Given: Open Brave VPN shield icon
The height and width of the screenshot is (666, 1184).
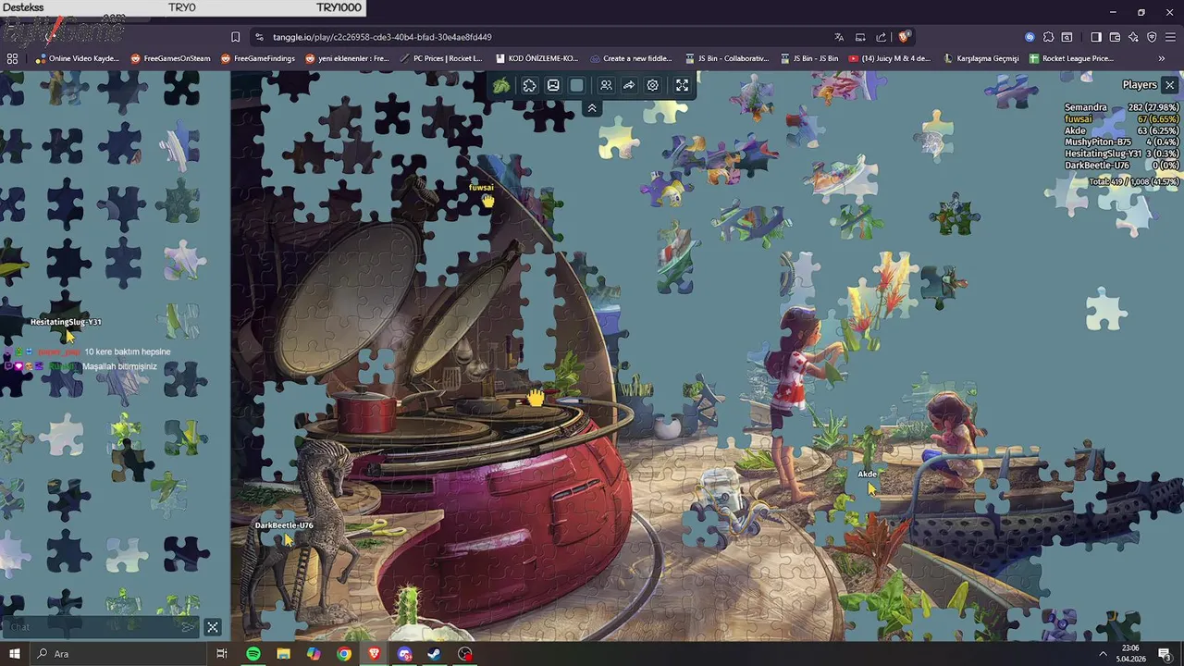Looking at the screenshot, I should click(1152, 37).
